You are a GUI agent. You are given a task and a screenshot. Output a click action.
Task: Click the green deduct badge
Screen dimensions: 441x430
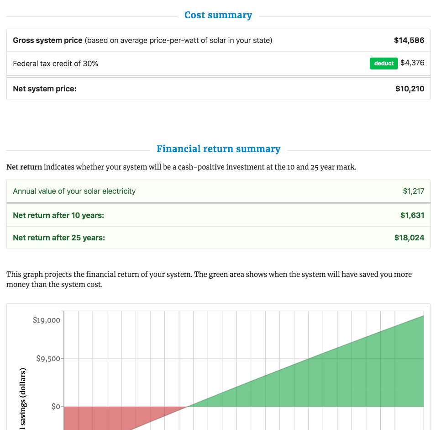(383, 64)
